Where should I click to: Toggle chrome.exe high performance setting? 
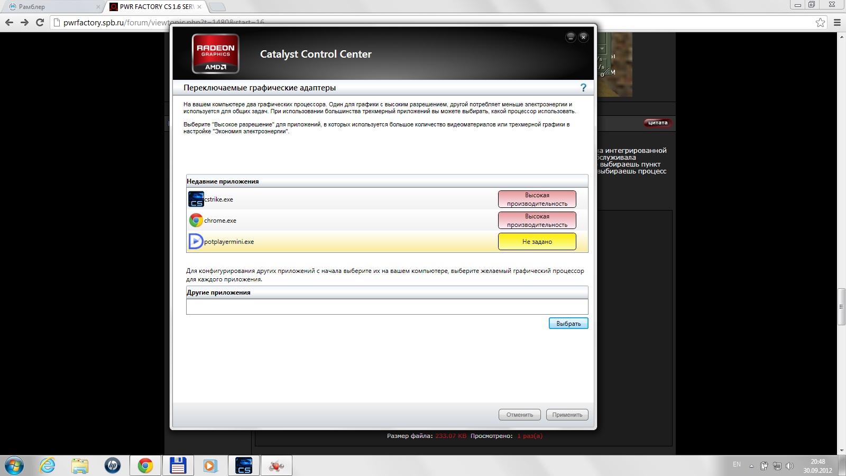coord(537,221)
